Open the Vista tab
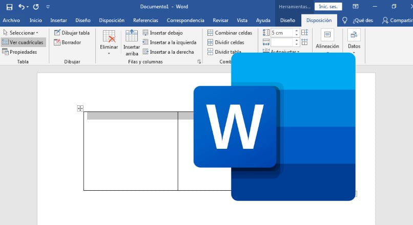Screen dimensions: 413x225 coord(242,20)
